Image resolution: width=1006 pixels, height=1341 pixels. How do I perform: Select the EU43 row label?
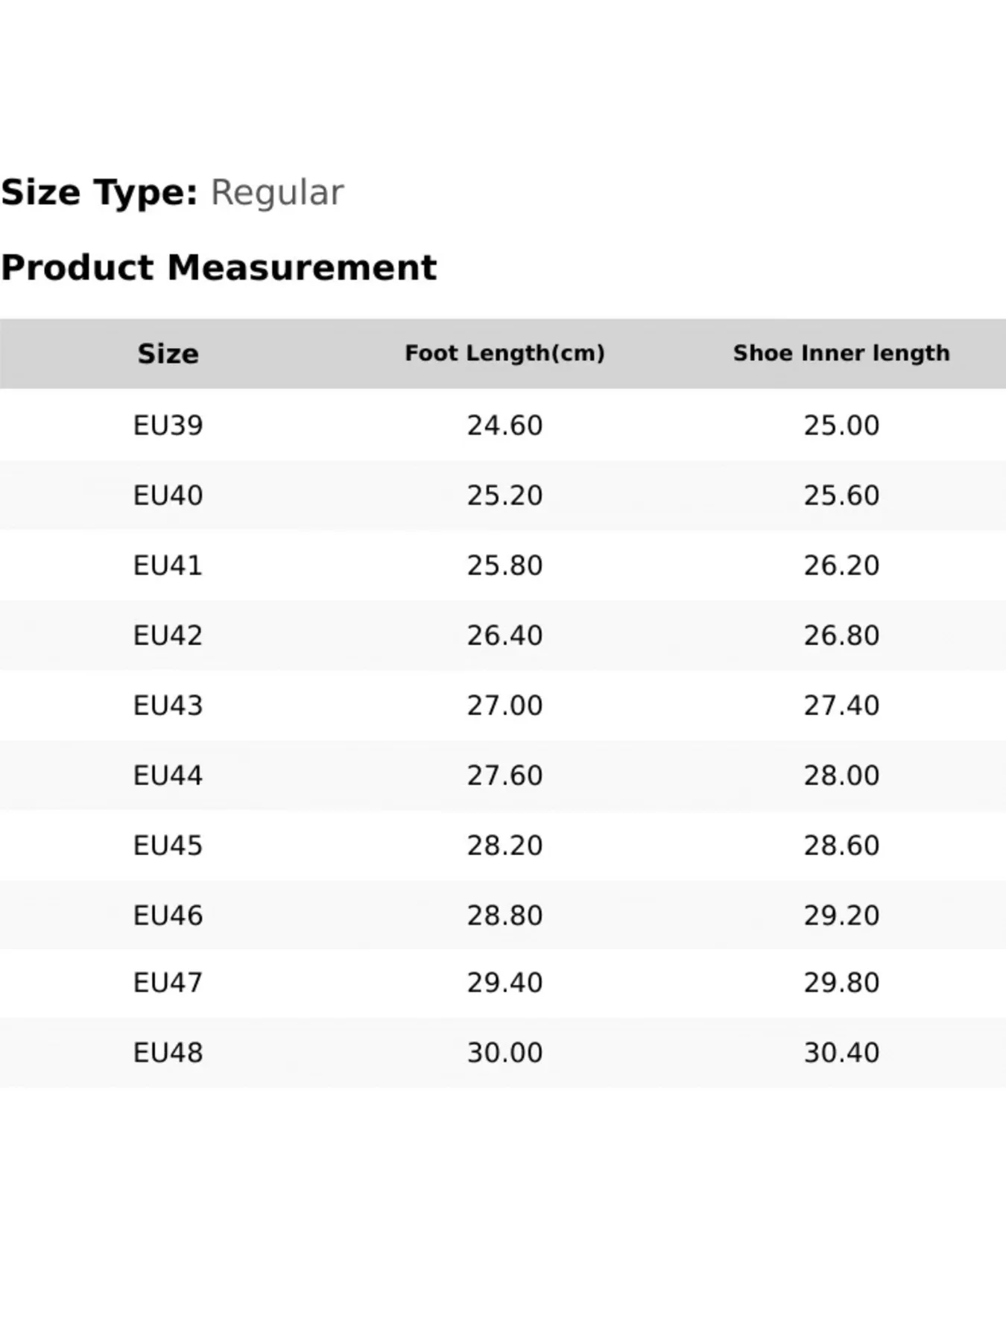168,706
